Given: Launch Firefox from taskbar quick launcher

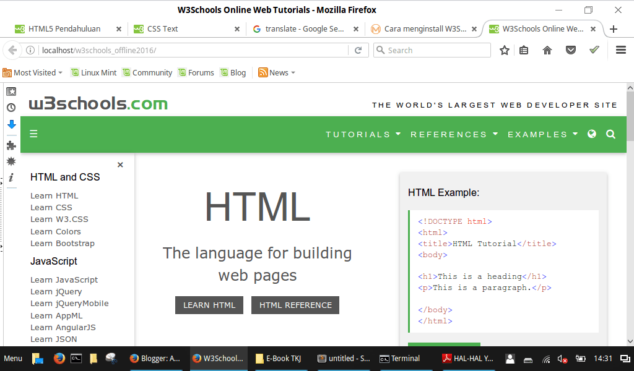Looking at the screenshot, I should pyautogui.click(x=59, y=358).
